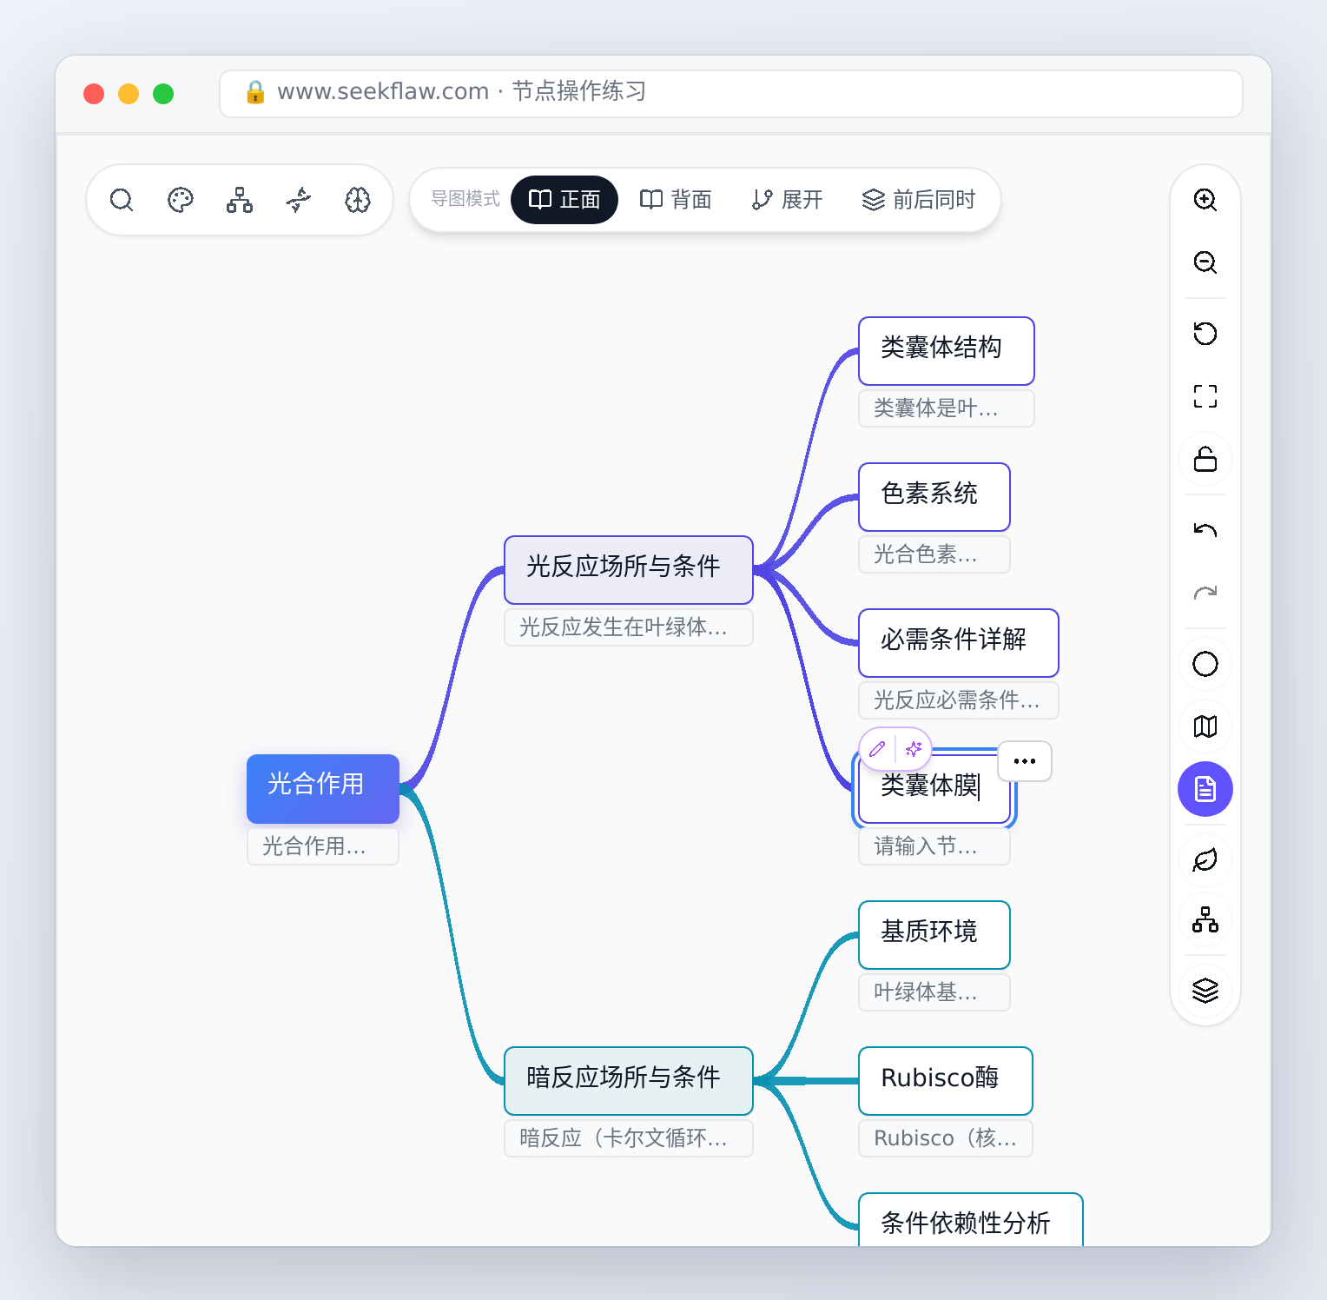This screenshot has width=1327, height=1300.
Task: Click the AI sparkle icon above 类囊体膜 node
Action: (x=914, y=748)
